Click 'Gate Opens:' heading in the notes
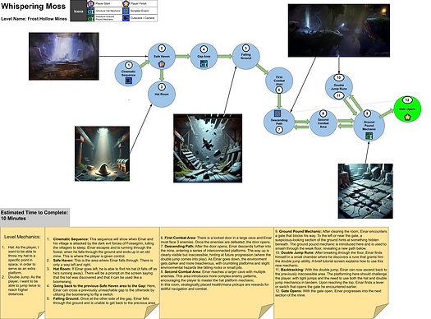431x319 pixels. click(x=291, y=291)
